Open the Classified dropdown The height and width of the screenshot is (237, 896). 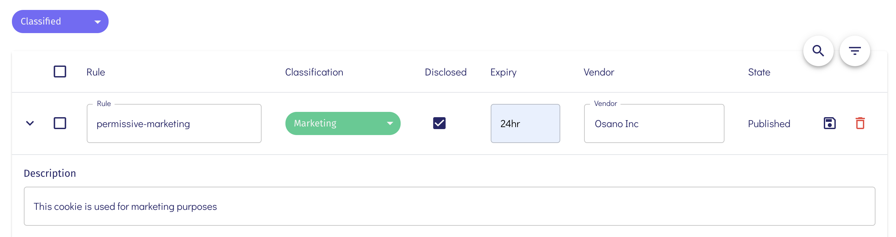60,22
